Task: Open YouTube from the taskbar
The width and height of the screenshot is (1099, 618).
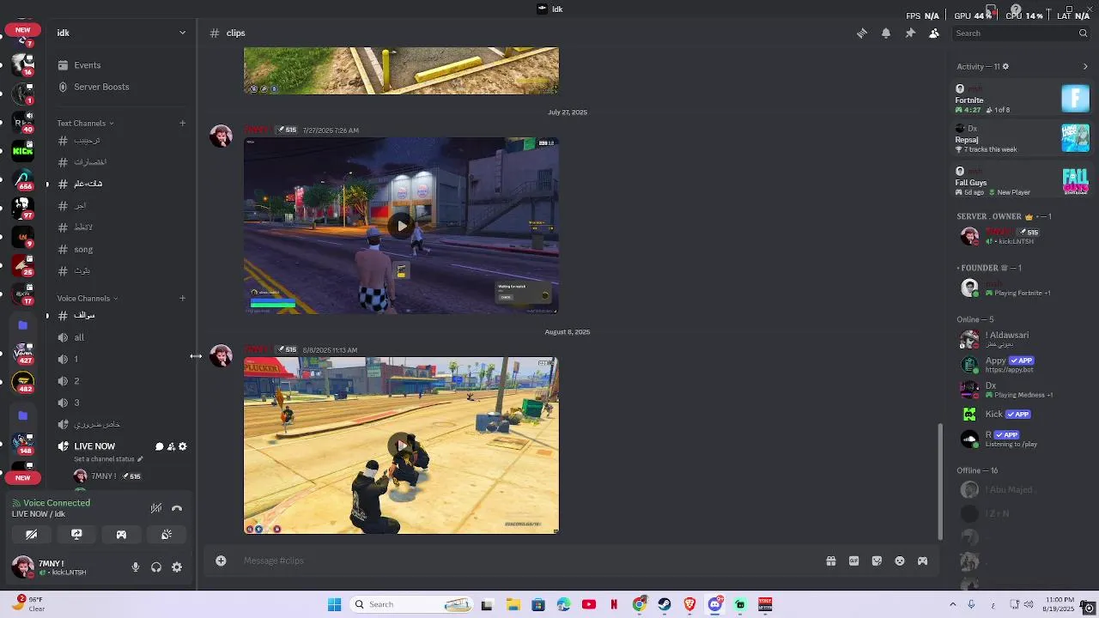Action: [589, 604]
